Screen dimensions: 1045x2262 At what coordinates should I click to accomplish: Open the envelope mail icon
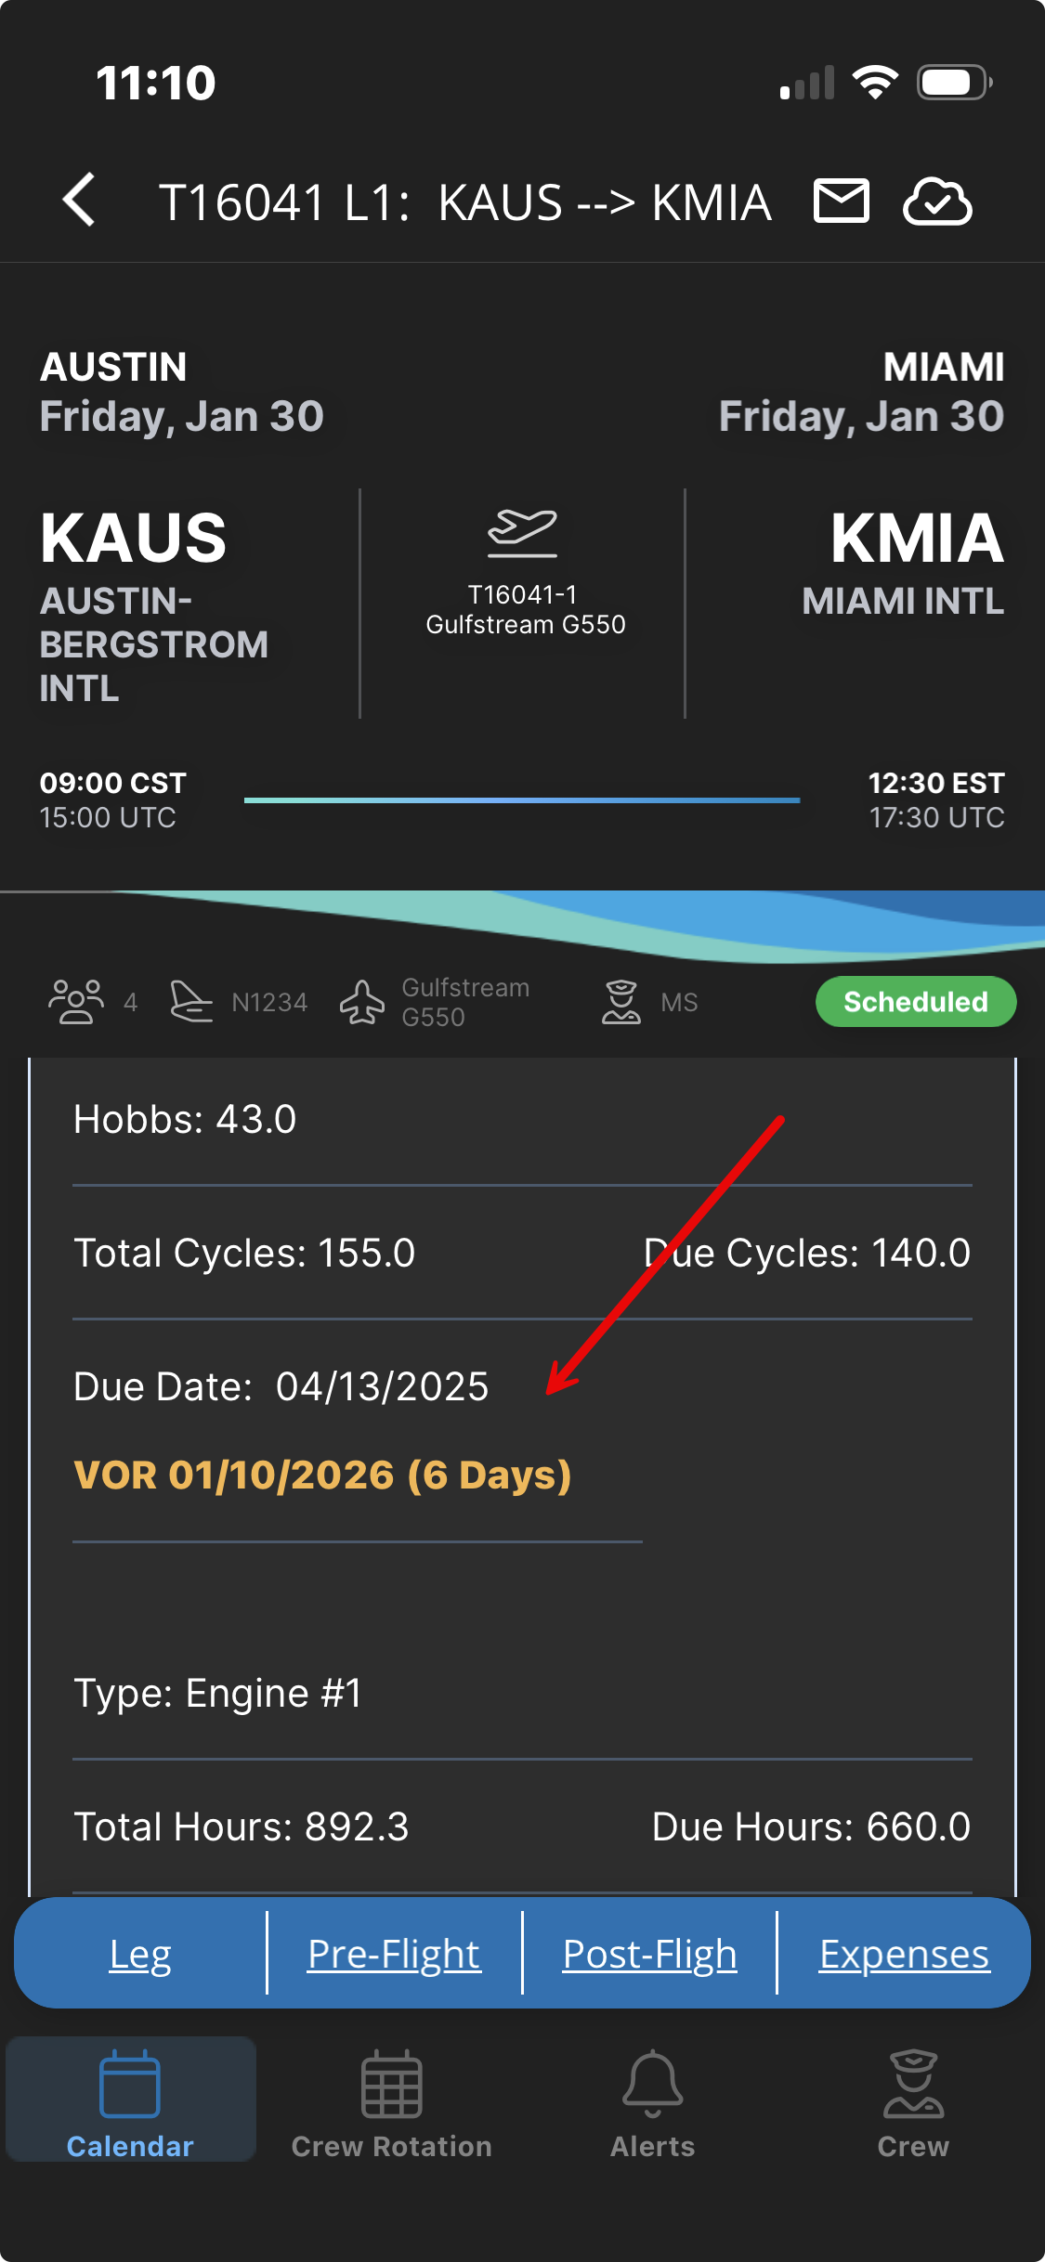click(841, 201)
